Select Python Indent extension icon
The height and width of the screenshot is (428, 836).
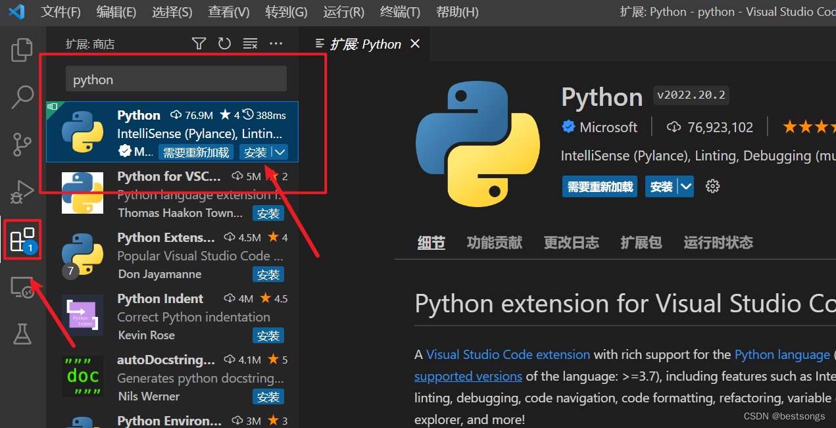[82, 315]
